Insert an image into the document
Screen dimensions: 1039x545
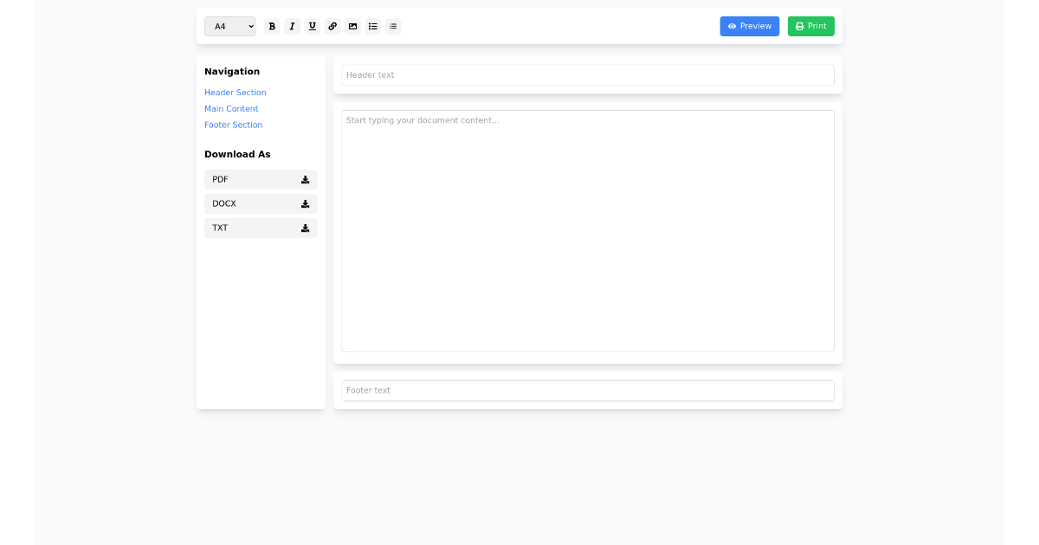click(x=352, y=26)
